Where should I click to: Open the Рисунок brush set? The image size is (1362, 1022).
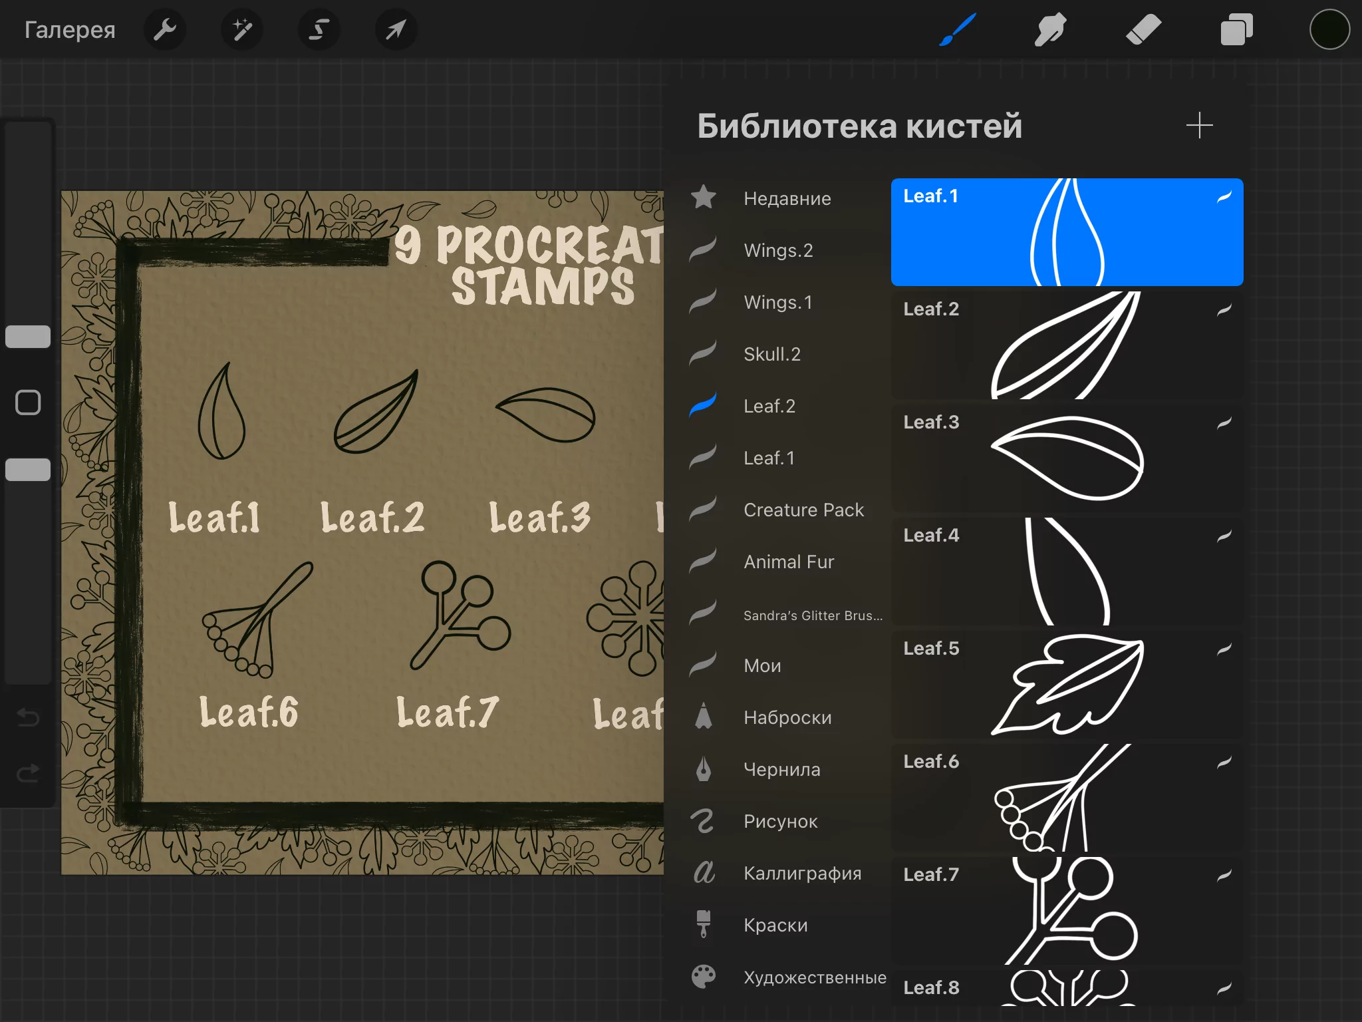click(x=787, y=821)
